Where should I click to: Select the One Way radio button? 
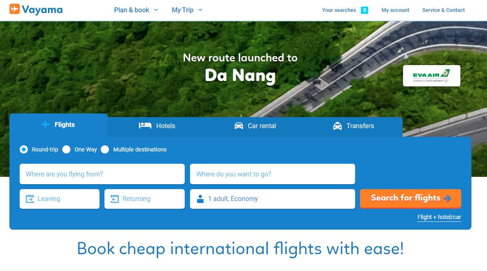[66, 150]
